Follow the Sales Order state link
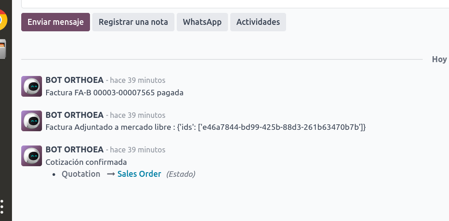 pyautogui.click(x=139, y=174)
